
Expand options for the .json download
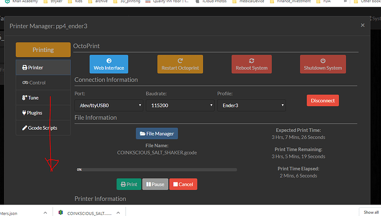(45, 213)
